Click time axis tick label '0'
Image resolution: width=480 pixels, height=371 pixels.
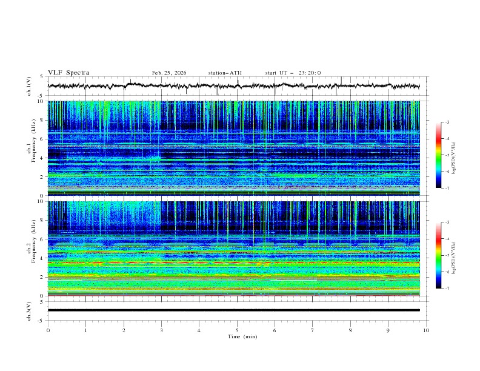pyautogui.click(x=48, y=330)
